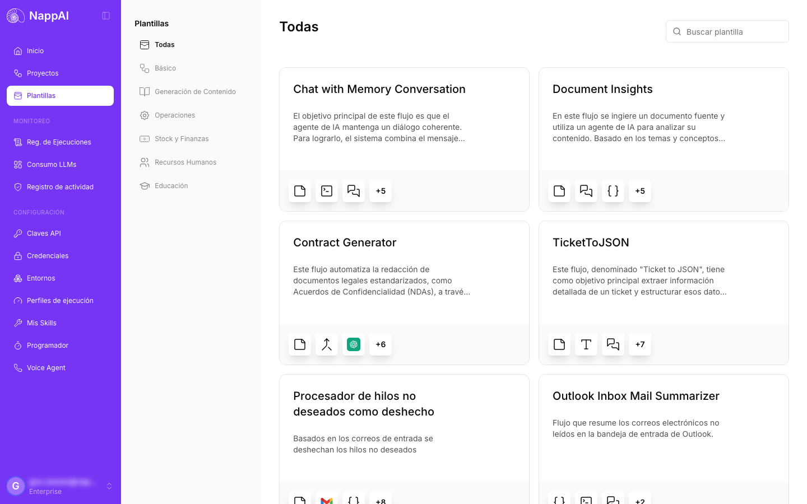Open Voice Agent

tap(61, 368)
